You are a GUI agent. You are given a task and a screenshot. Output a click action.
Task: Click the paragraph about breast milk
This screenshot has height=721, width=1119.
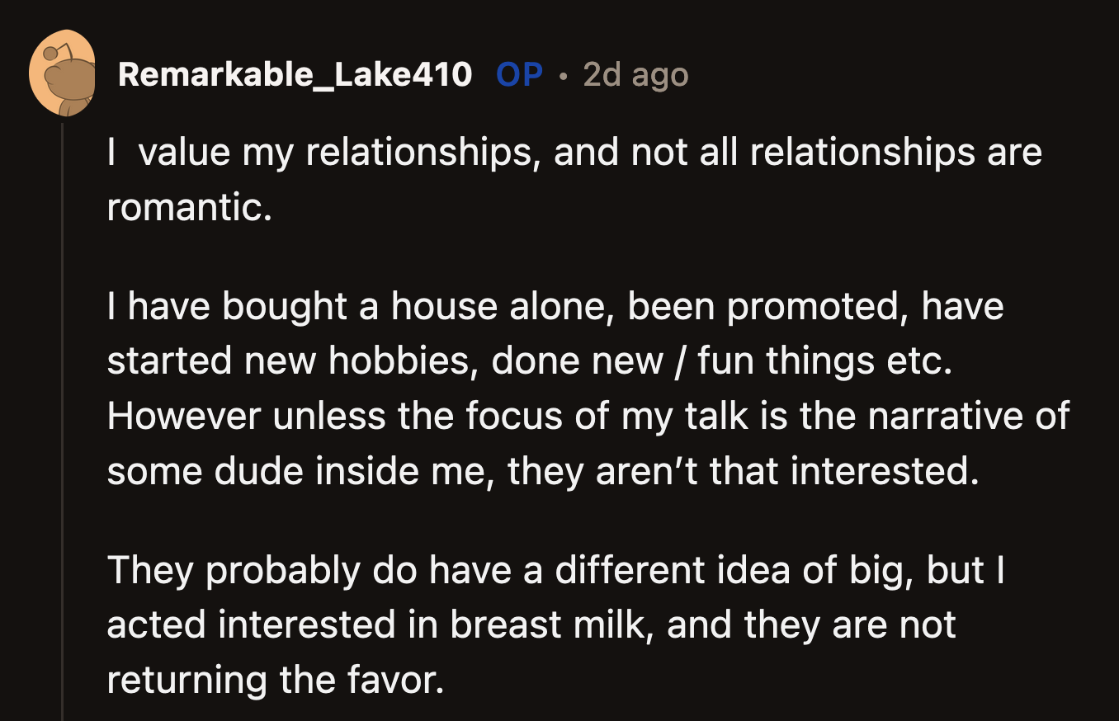point(528,624)
